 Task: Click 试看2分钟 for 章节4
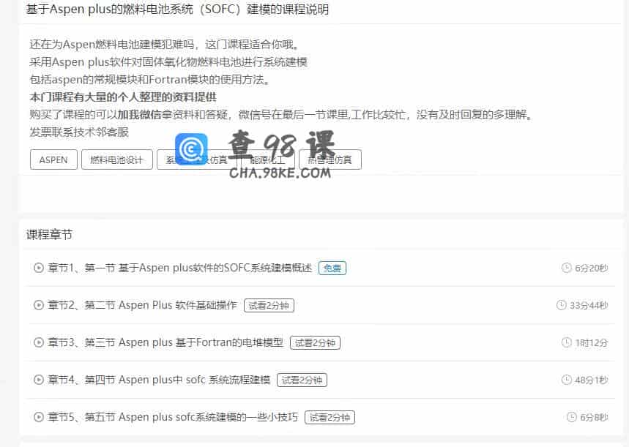pos(302,380)
